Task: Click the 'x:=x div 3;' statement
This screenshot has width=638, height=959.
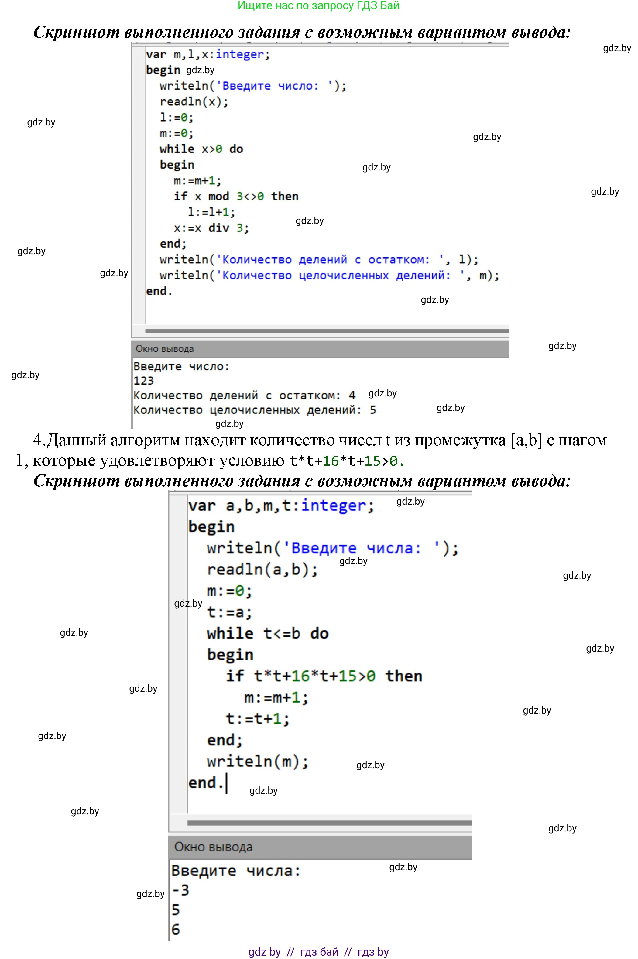Action: point(211,228)
